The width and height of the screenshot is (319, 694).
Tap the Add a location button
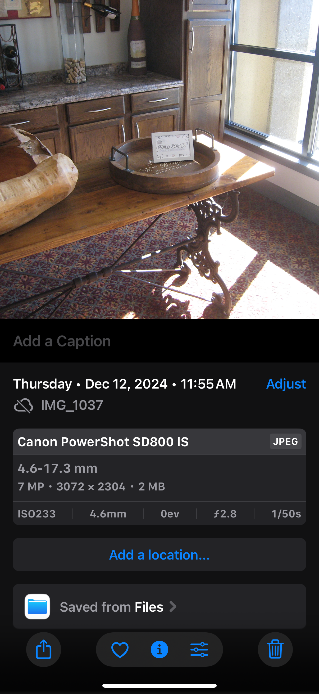click(x=159, y=555)
